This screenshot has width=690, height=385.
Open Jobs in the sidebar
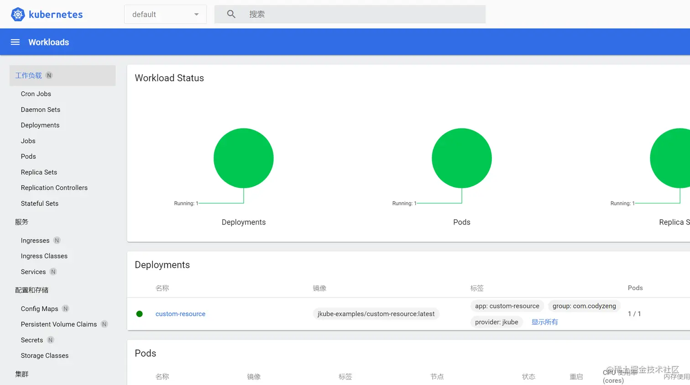[28, 141]
